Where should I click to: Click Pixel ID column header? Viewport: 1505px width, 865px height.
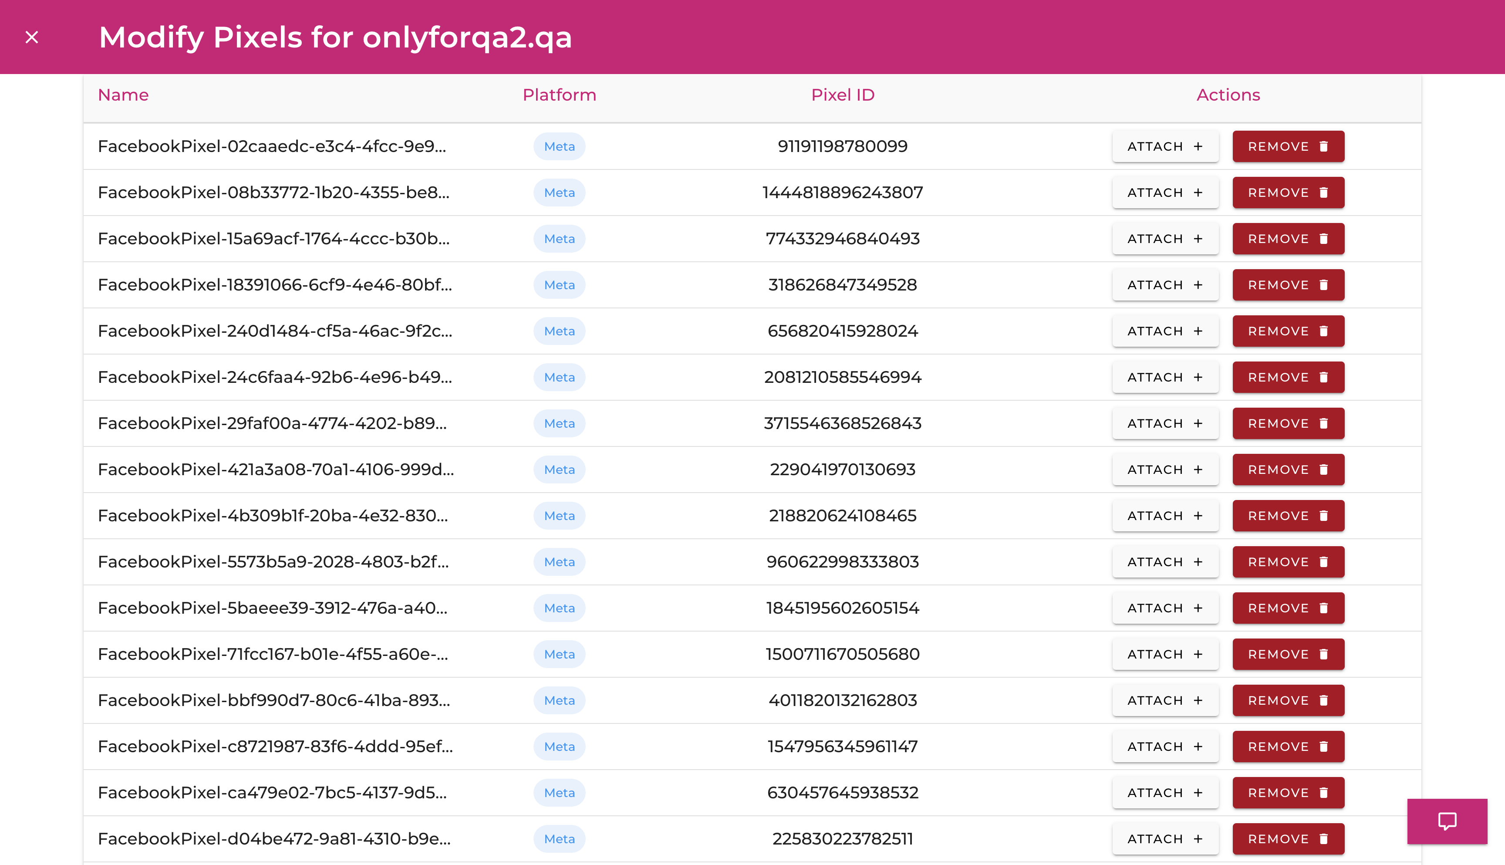[842, 95]
